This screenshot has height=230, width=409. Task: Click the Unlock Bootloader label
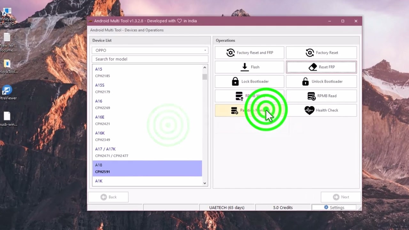[327, 81]
